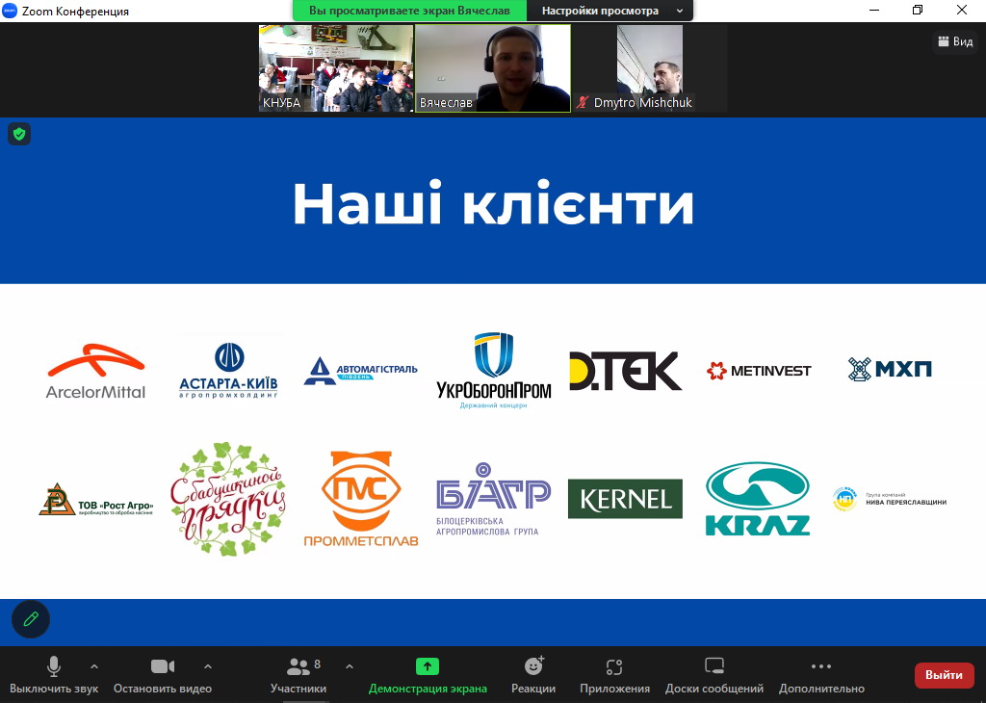Select Вячеслав's video thumbnail

pyautogui.click(x=493, y=68)
